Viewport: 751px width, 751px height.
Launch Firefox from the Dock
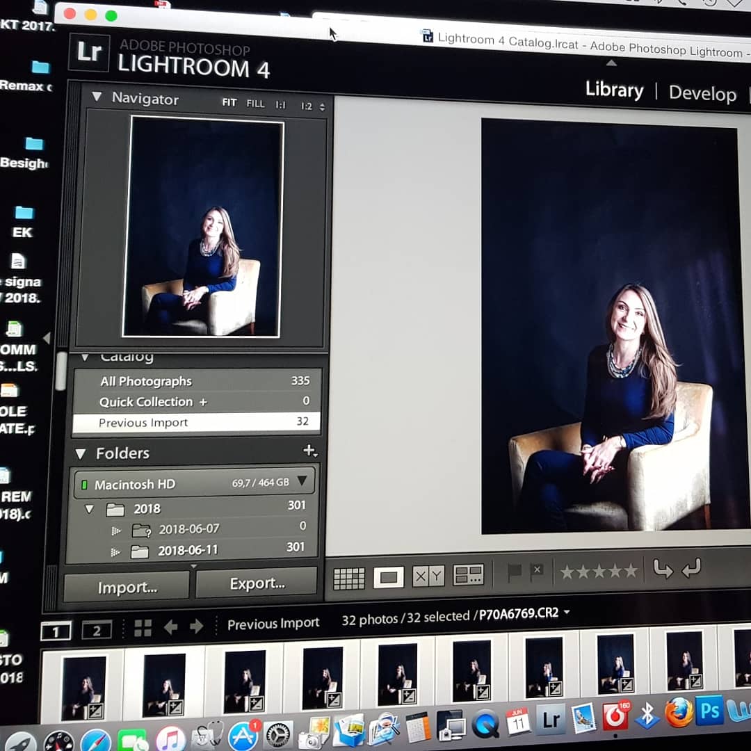click(x=679, y=713)
